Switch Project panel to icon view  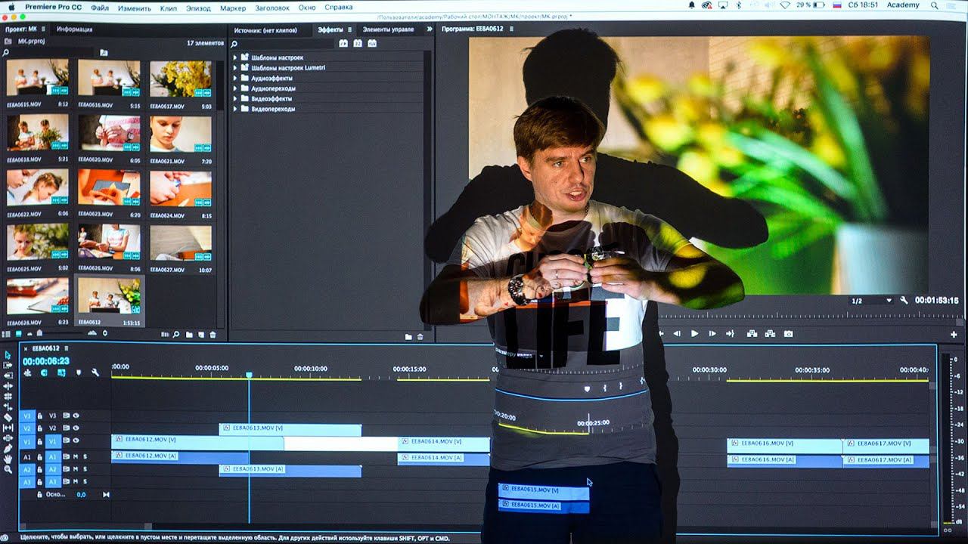pos(18,334)
